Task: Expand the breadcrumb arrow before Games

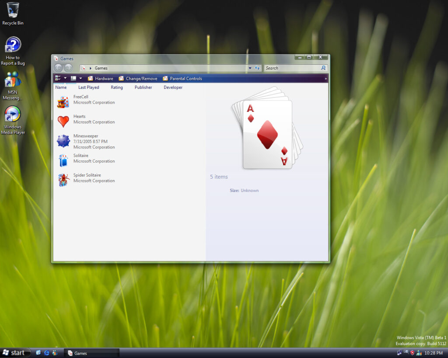Action: 90,68
